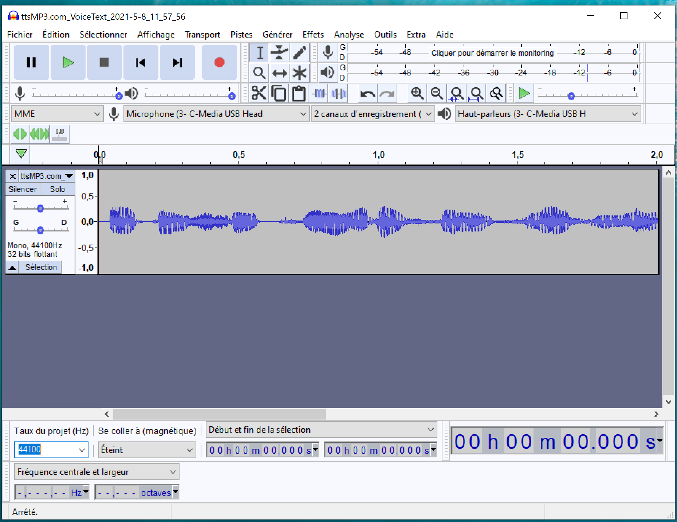
Task: Open the Générer menu
Action: (278, 35)
